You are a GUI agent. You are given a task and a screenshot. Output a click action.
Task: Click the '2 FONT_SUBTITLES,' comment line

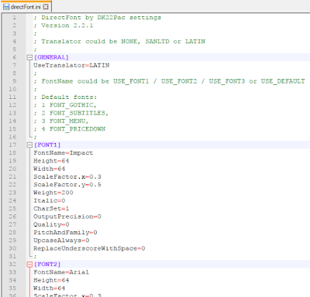pyautogui.click(x=71, y=113)
